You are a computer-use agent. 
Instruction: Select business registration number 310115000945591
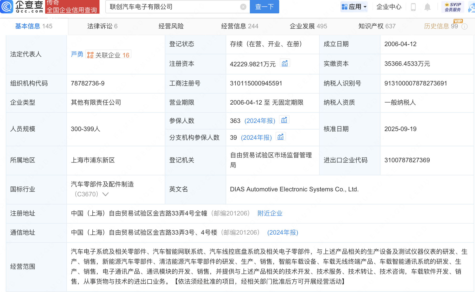tap(256, 83)
